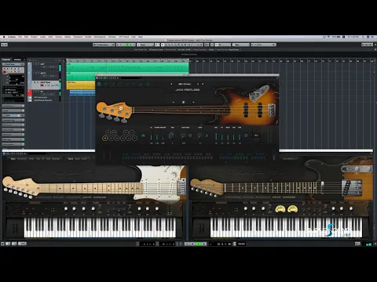Screen dimensions: 377x282
Task: Click the first white knob on the Strat plugin panel
Action: 66,208
